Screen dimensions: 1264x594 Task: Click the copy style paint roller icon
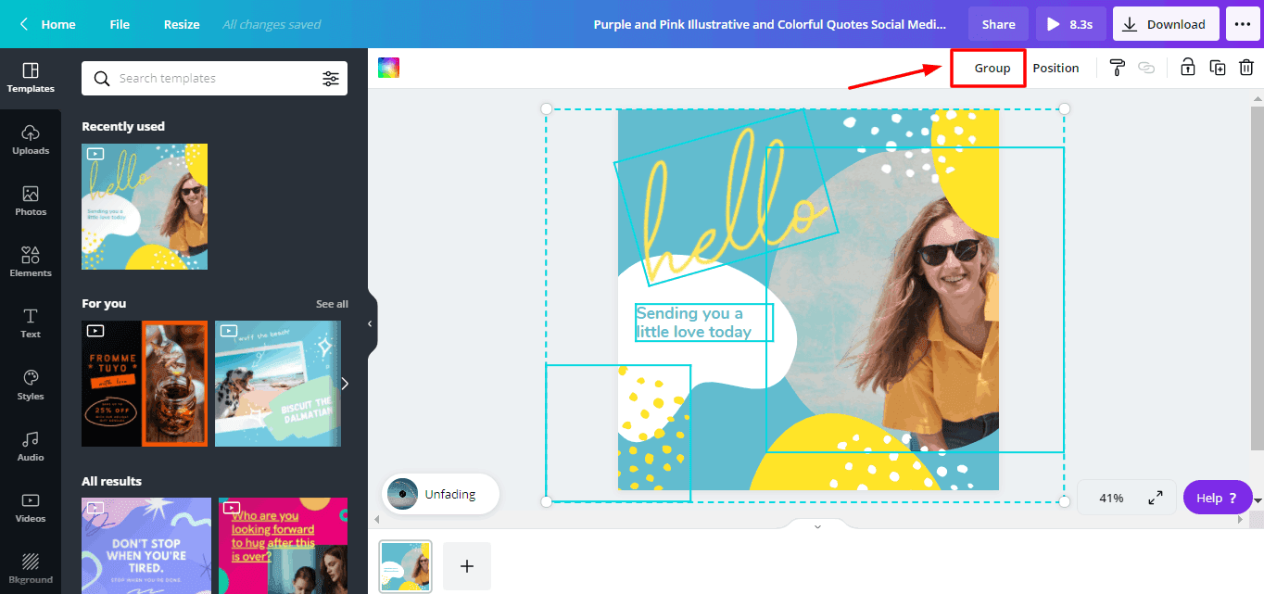pyautogui.click(x=1117, y=68)
